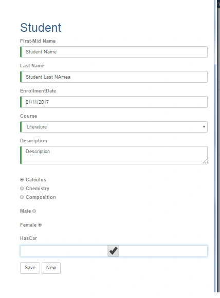Click the Course field label

tap(28, 116)
